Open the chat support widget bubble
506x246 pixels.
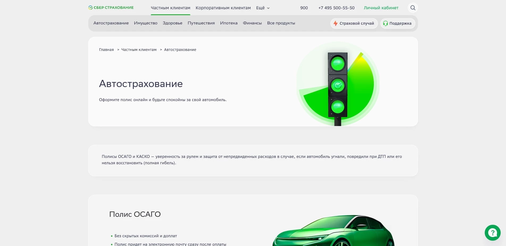(492, 233)
